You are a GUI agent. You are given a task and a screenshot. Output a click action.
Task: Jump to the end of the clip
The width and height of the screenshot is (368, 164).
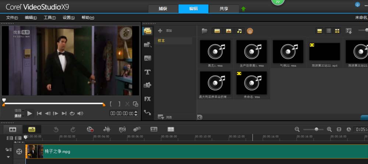(x=64, y=114)
